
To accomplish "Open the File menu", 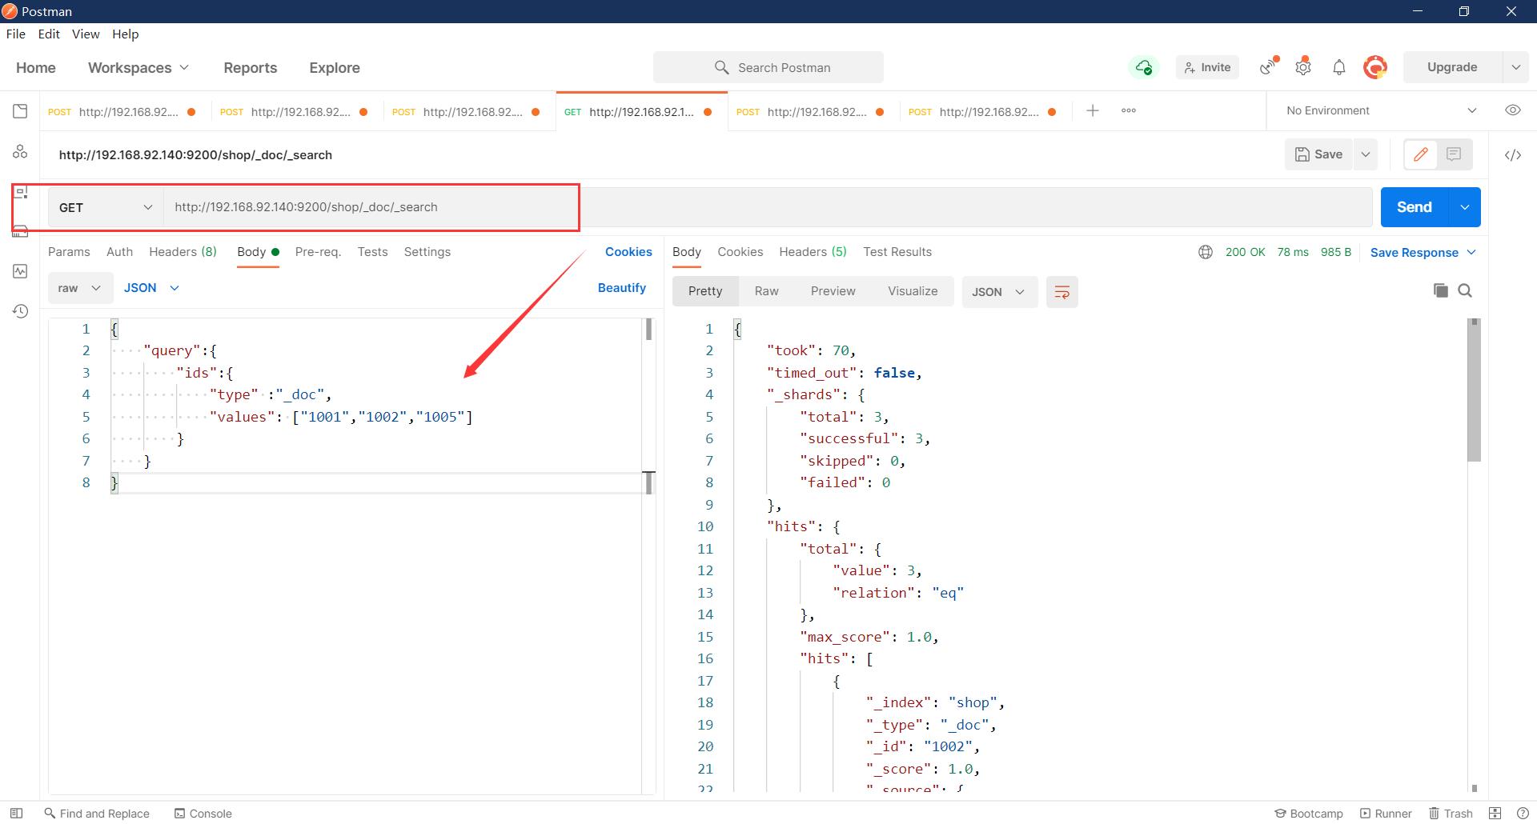I will (16, 34).
